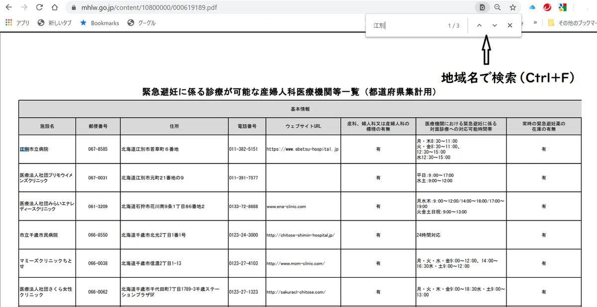Open the Bookmarks star bookmark

[x=99, y=23]
